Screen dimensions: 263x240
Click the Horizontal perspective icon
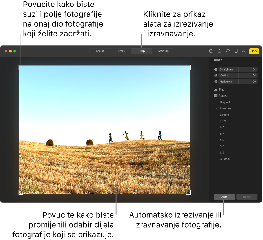(216, 82)
